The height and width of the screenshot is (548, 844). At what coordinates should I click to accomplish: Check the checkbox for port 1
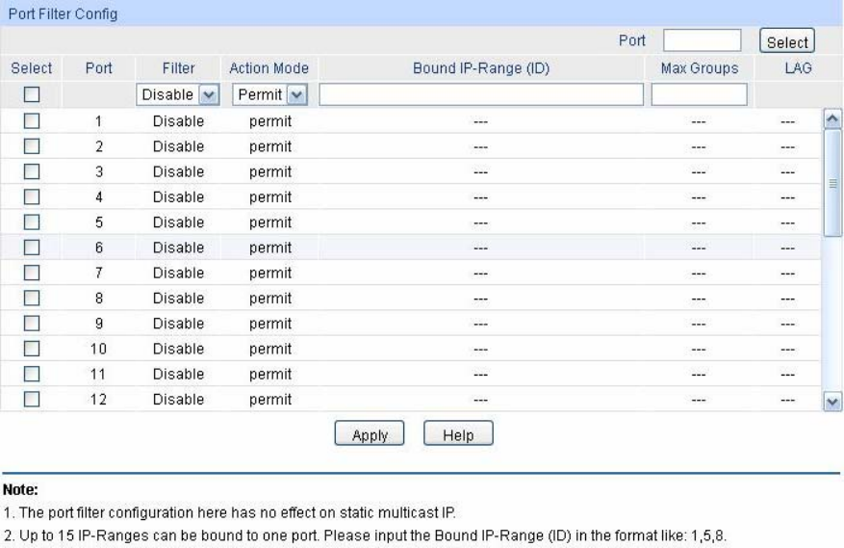click(x=31, y=122)
